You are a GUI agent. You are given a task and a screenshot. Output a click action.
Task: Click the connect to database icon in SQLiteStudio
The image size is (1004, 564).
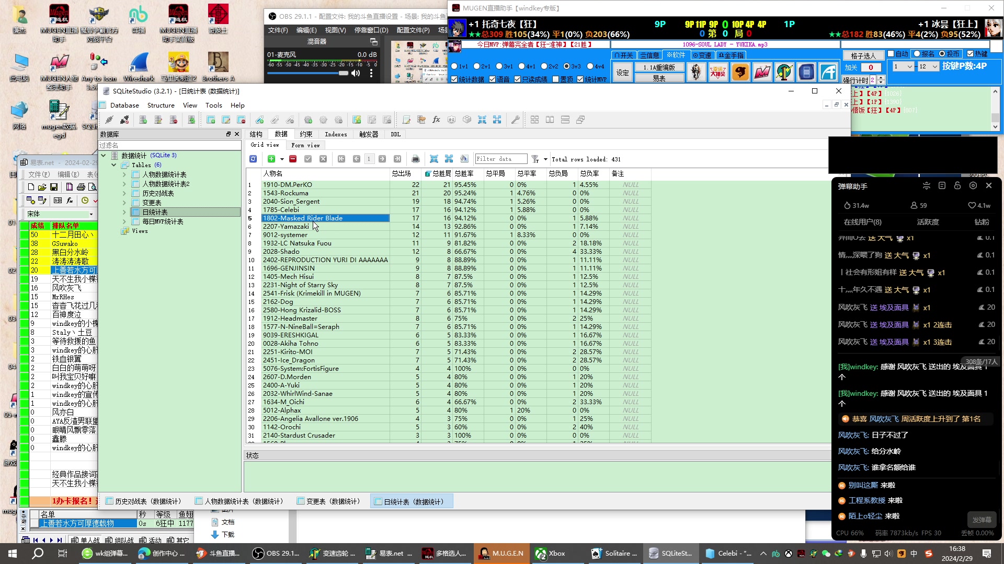pos(109,120)
